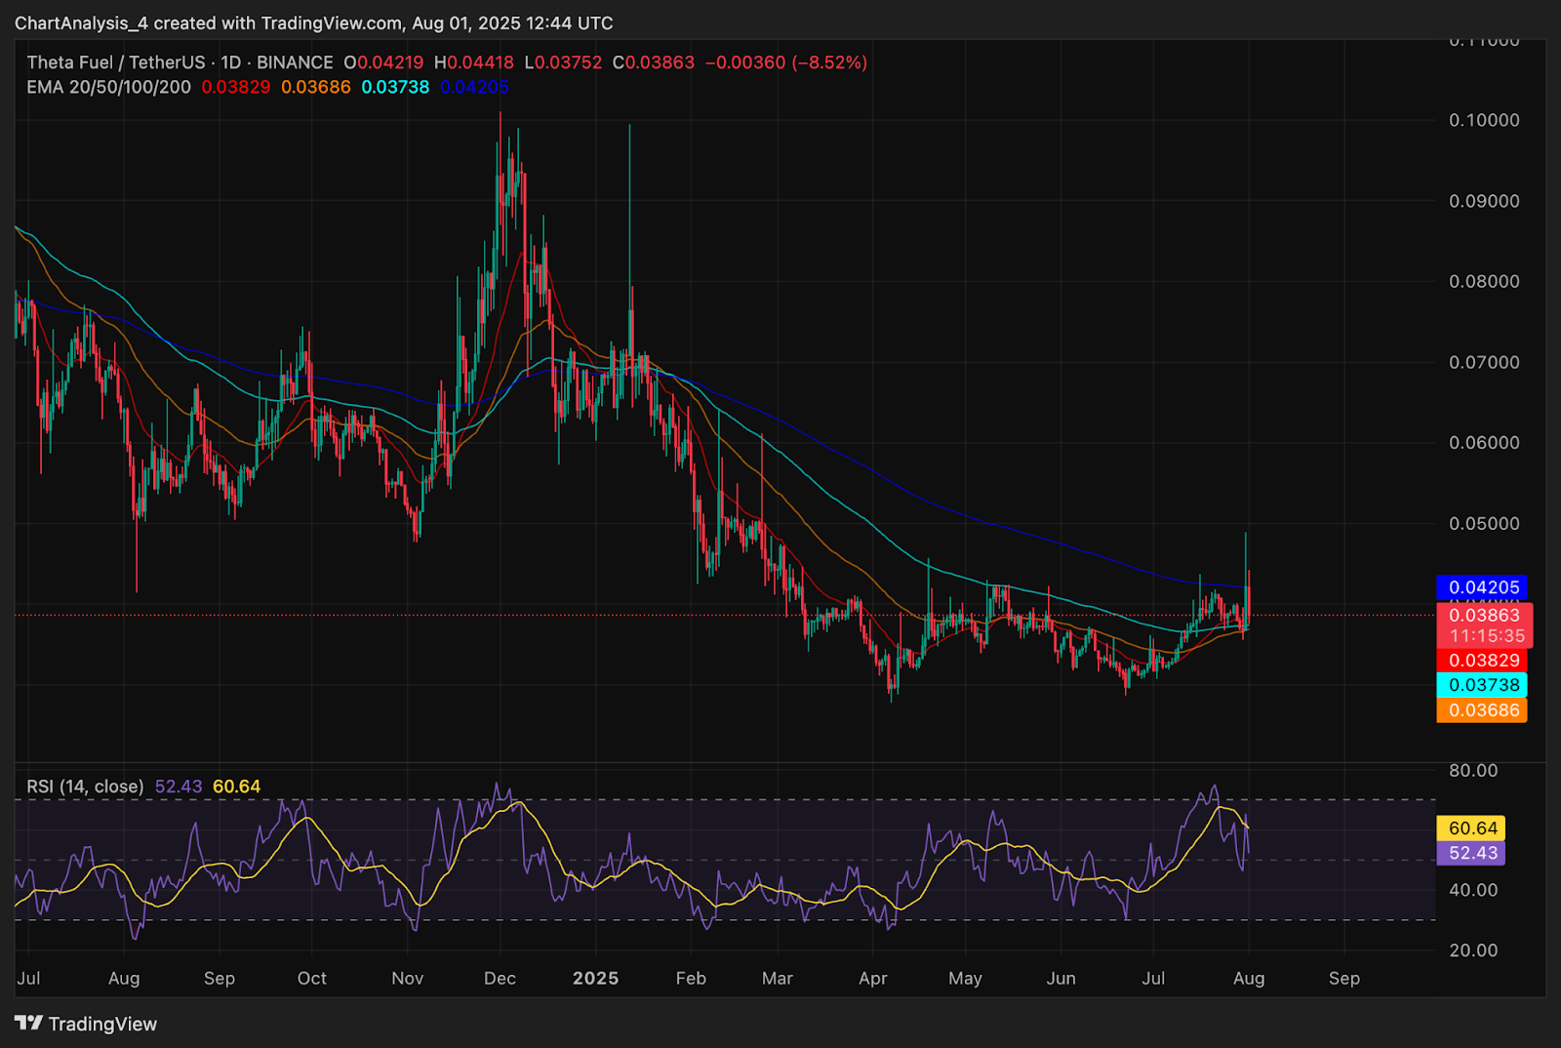
Task: Click the blue EMA 200 value in legend
Action: pos(474,87)
